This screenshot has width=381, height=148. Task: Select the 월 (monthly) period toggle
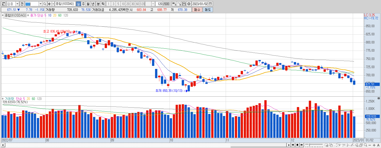pyautogui.click(x=88, y=4)
